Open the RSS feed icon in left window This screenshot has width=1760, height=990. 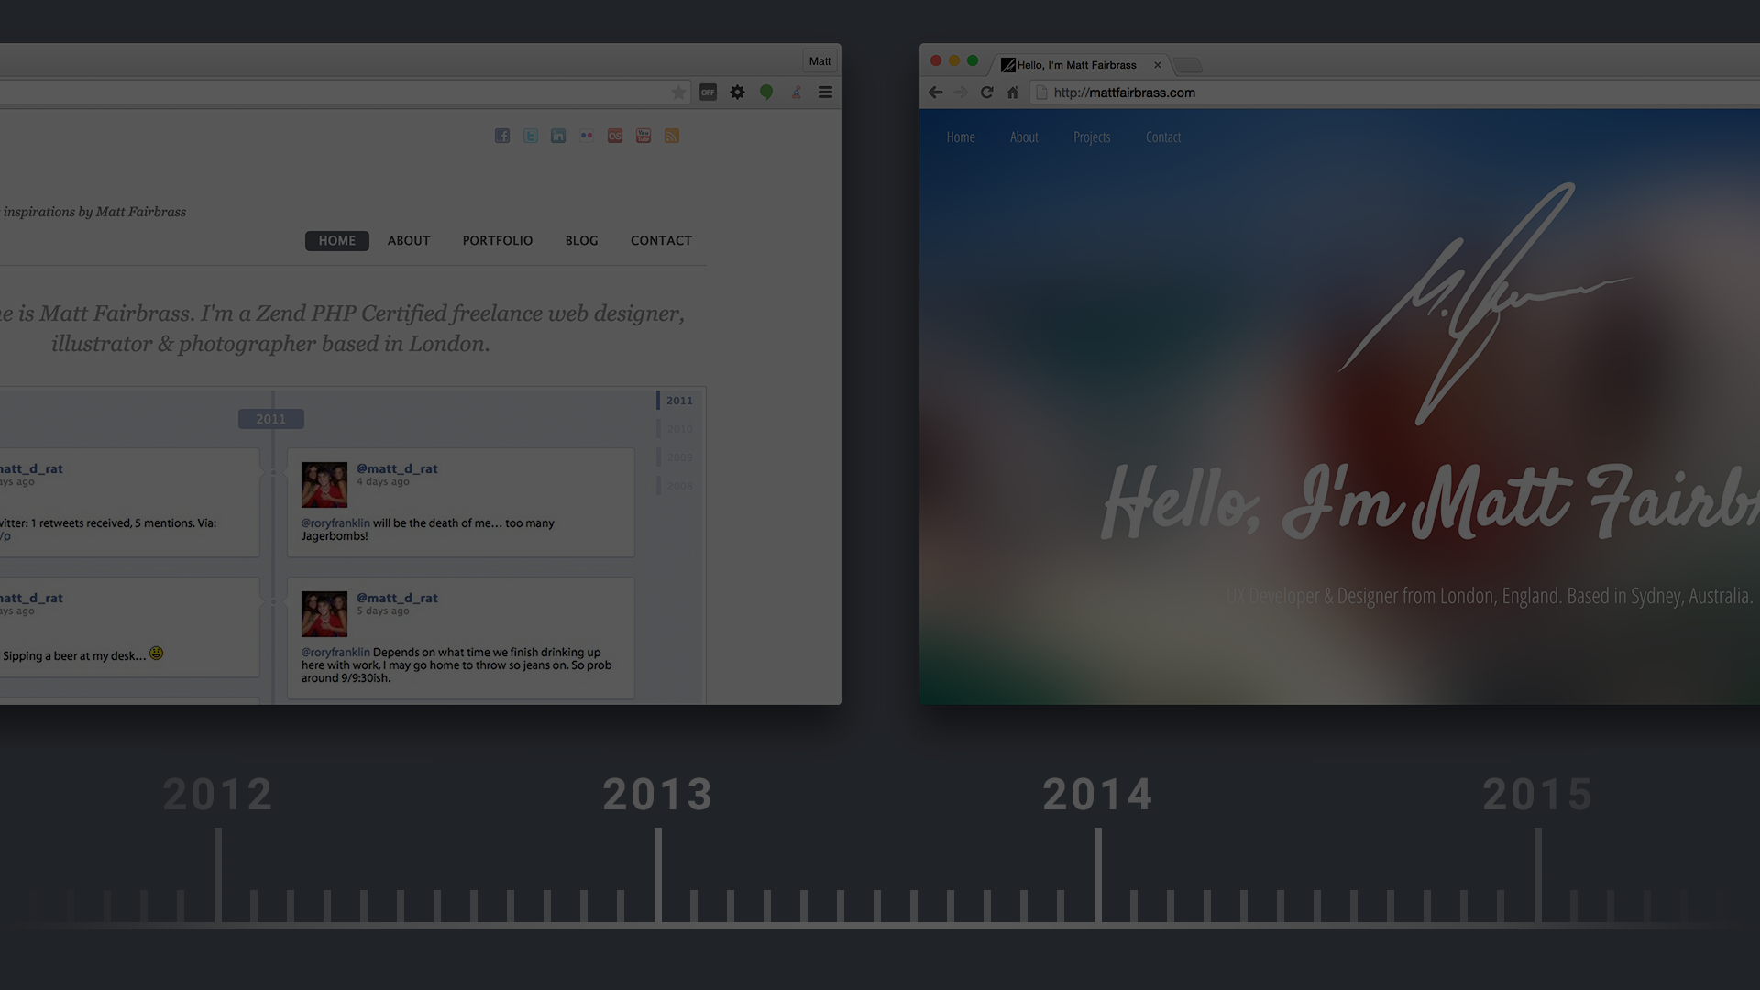pos(672,136)
